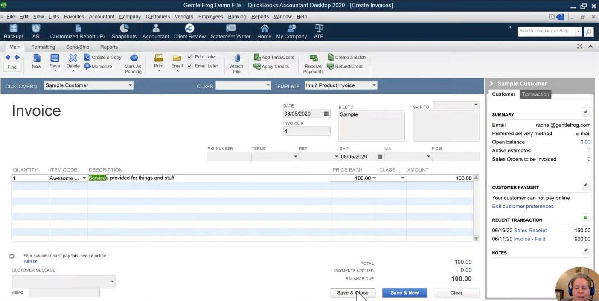The width and height of the screenshot is (599, 301).
Task: Open the TEMPLATE dropdown
Action: (x=374, y=85)
